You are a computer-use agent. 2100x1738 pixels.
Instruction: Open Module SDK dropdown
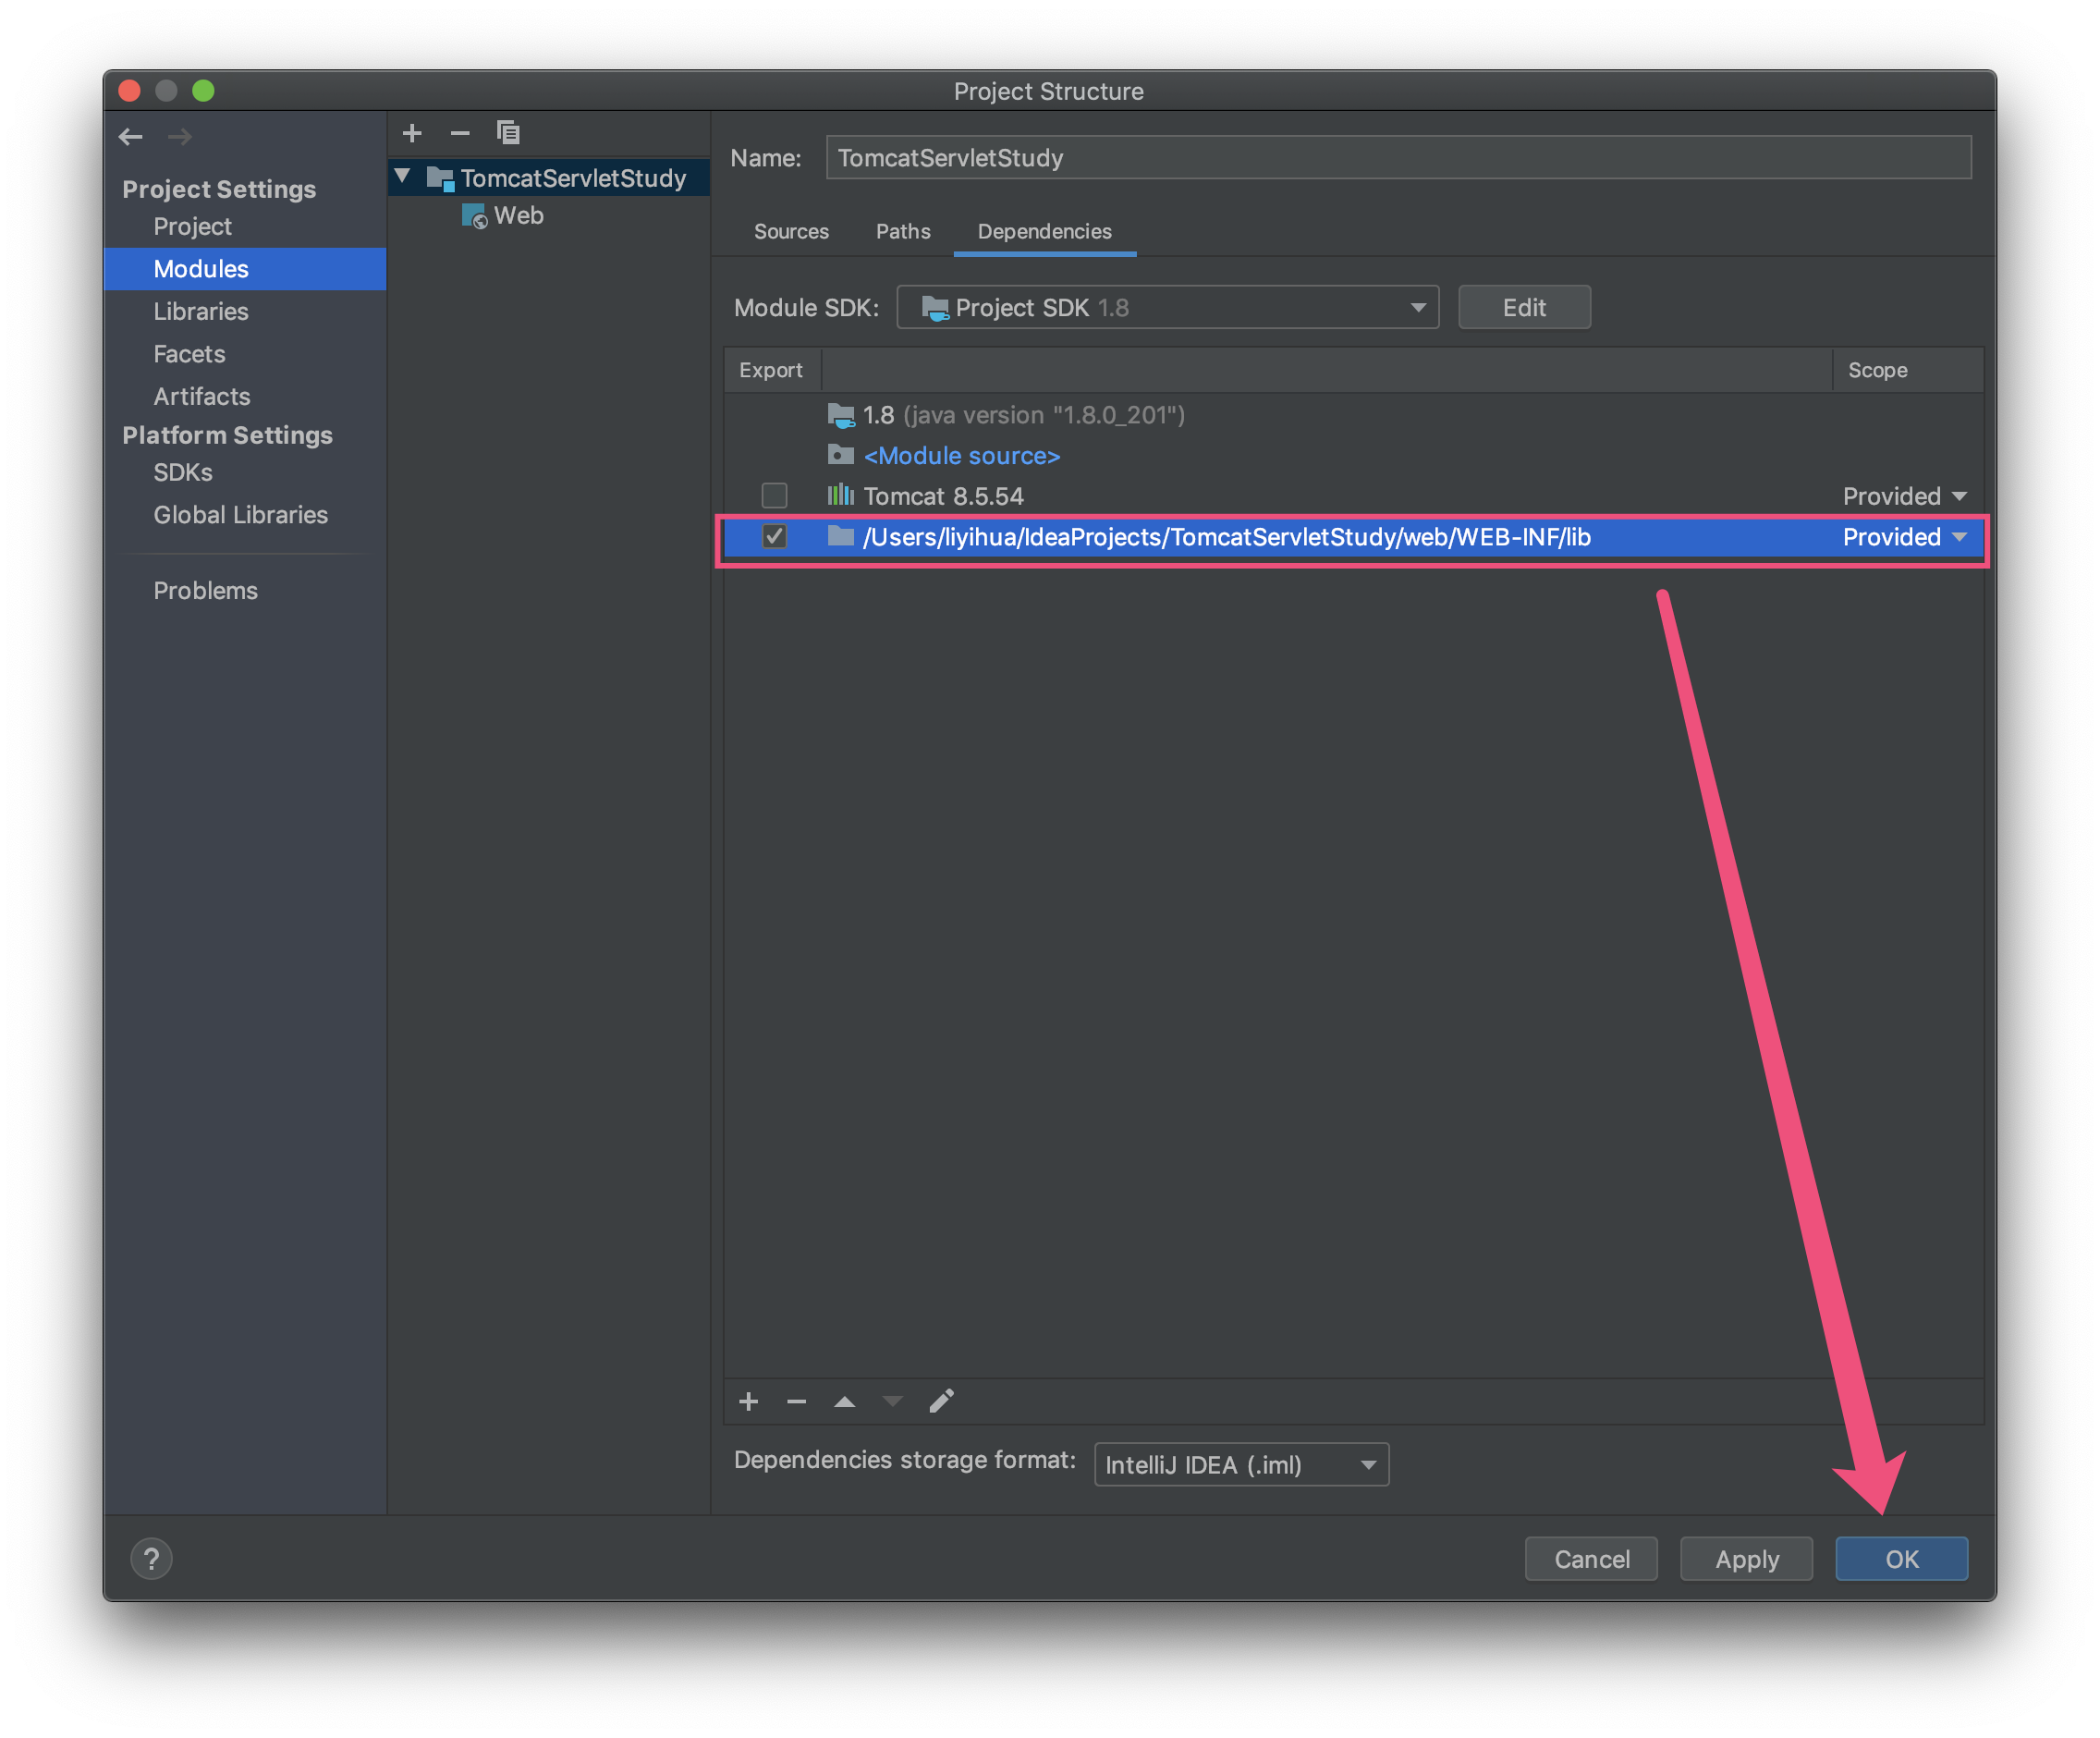click(x=1167, y=307)
